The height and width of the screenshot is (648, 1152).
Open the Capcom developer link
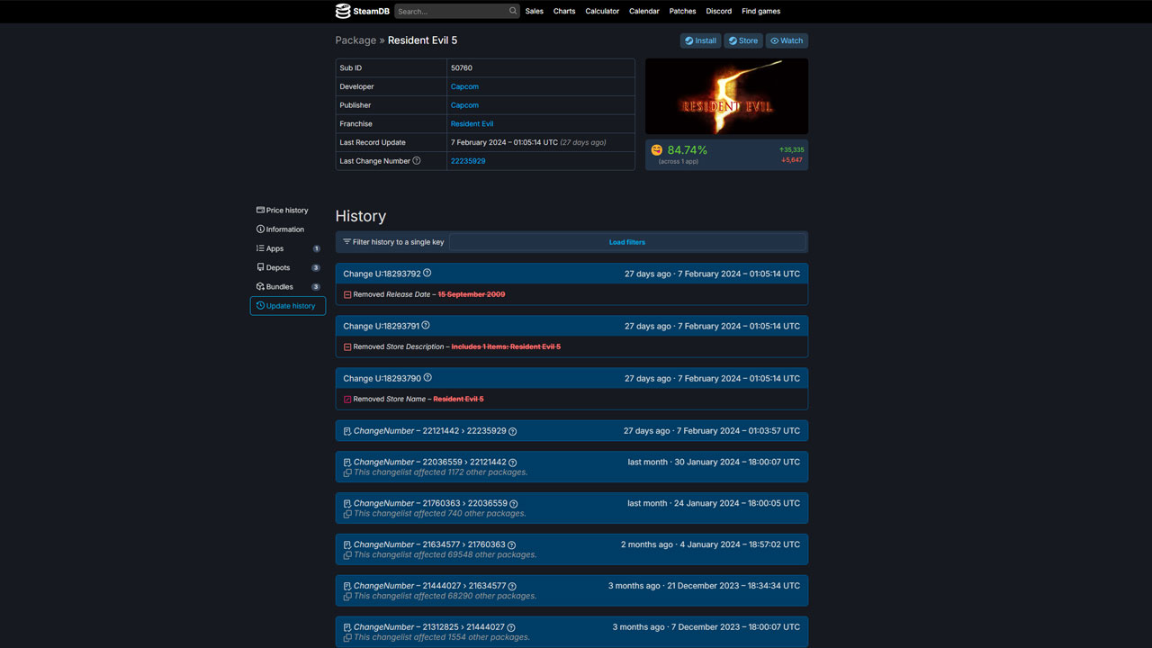(x=464, y=86)
